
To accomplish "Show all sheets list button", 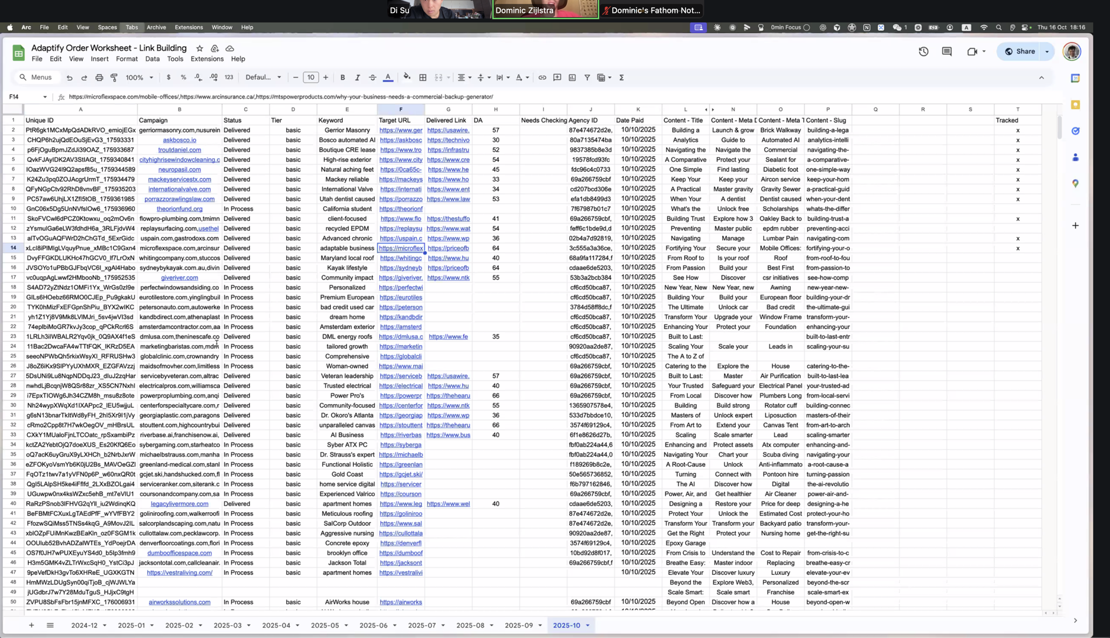I will coord(50,625).
